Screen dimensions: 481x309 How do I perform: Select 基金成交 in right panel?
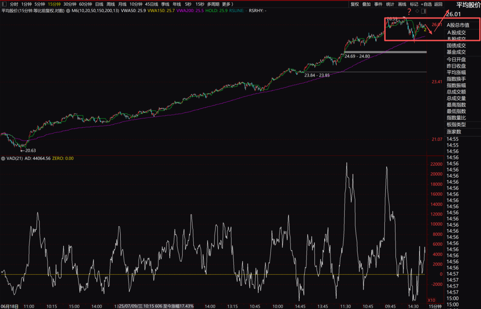pos(456,52)
